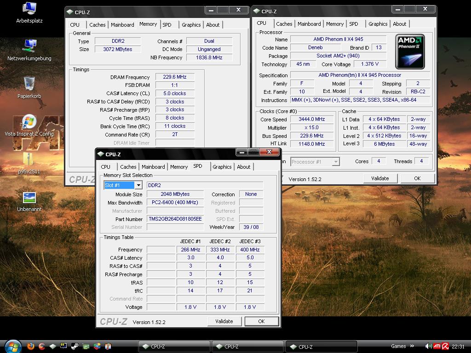
Task: Open the Papierkorb recycle bin
Action: point(29,84)
